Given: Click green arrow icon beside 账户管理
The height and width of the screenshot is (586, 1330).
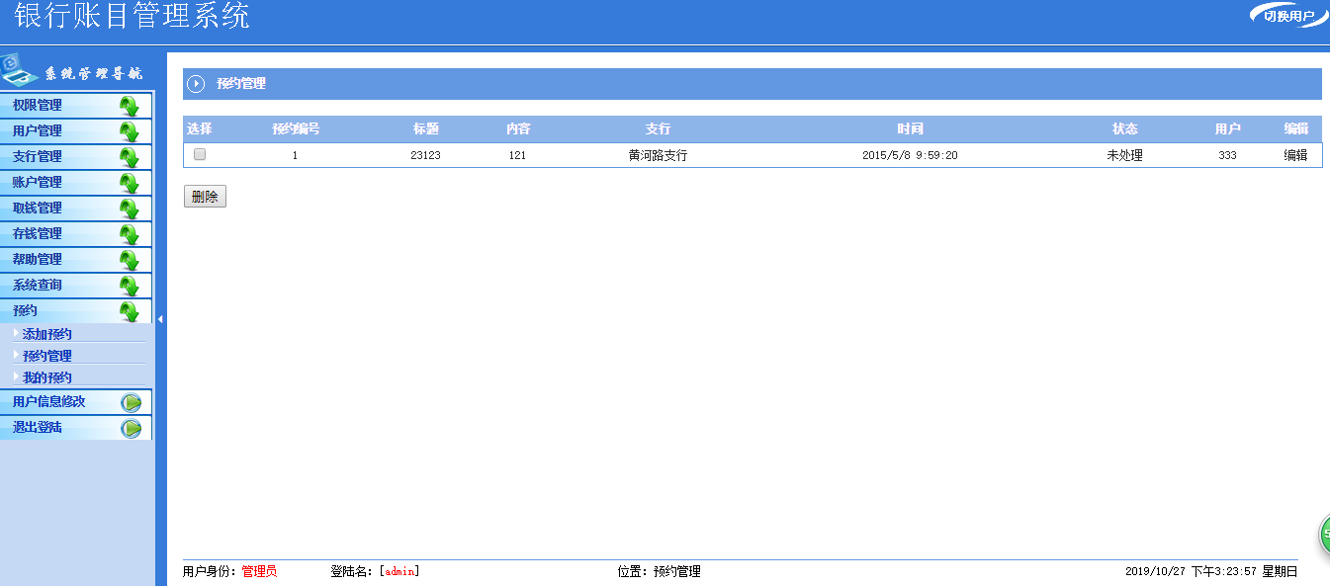Looking at the screenshot, I should (129, 184).
